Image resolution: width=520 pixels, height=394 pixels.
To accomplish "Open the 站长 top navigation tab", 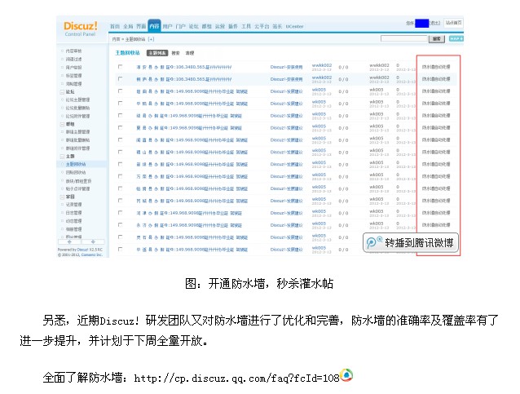I will [277, 26].
